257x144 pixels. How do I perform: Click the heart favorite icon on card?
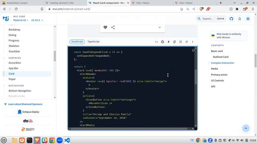[105, 27]
